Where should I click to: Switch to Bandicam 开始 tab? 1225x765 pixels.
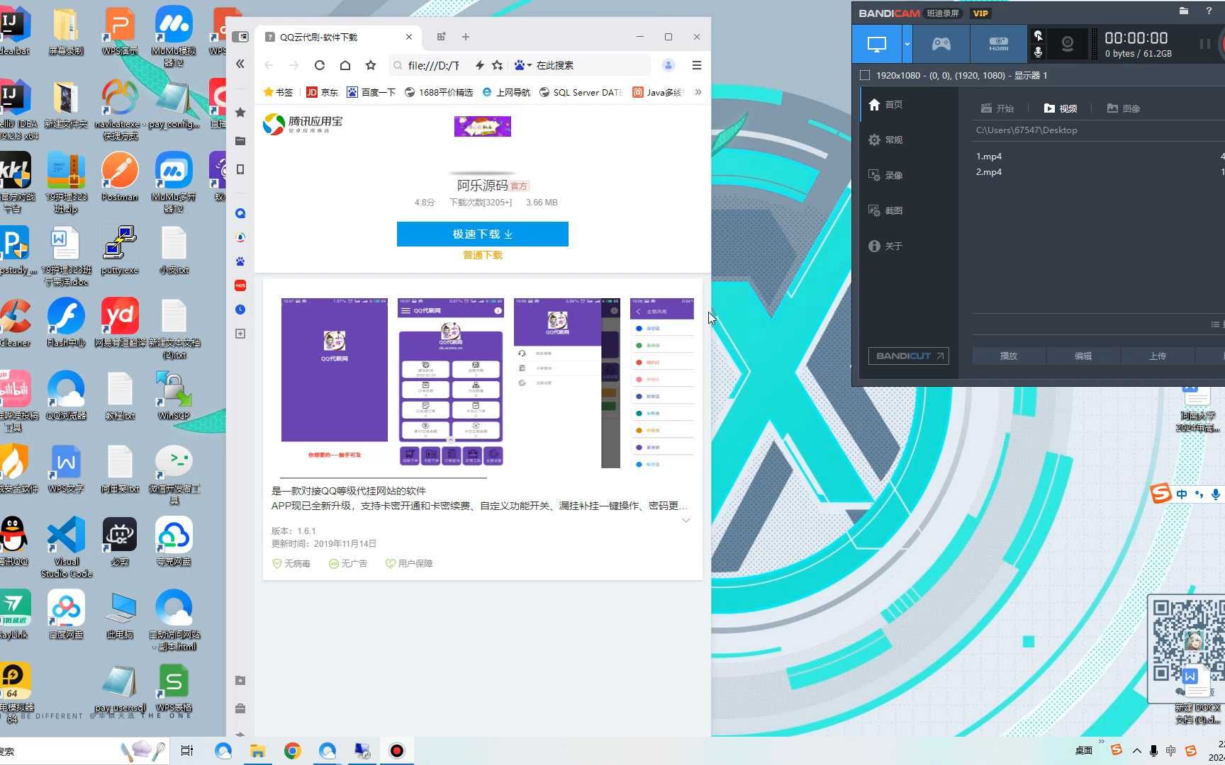coord(997,108)
